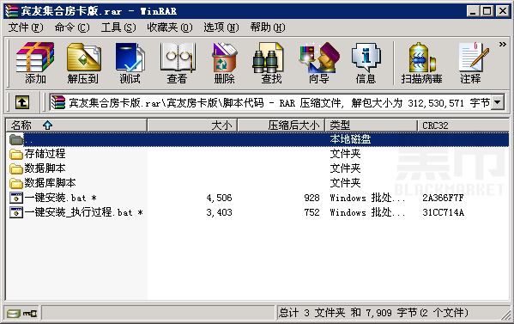Image resolution: width=514 pixels, height=324 pixels.
Task: Open the 查看 (View) book icon
Action: tap(177, 62)
